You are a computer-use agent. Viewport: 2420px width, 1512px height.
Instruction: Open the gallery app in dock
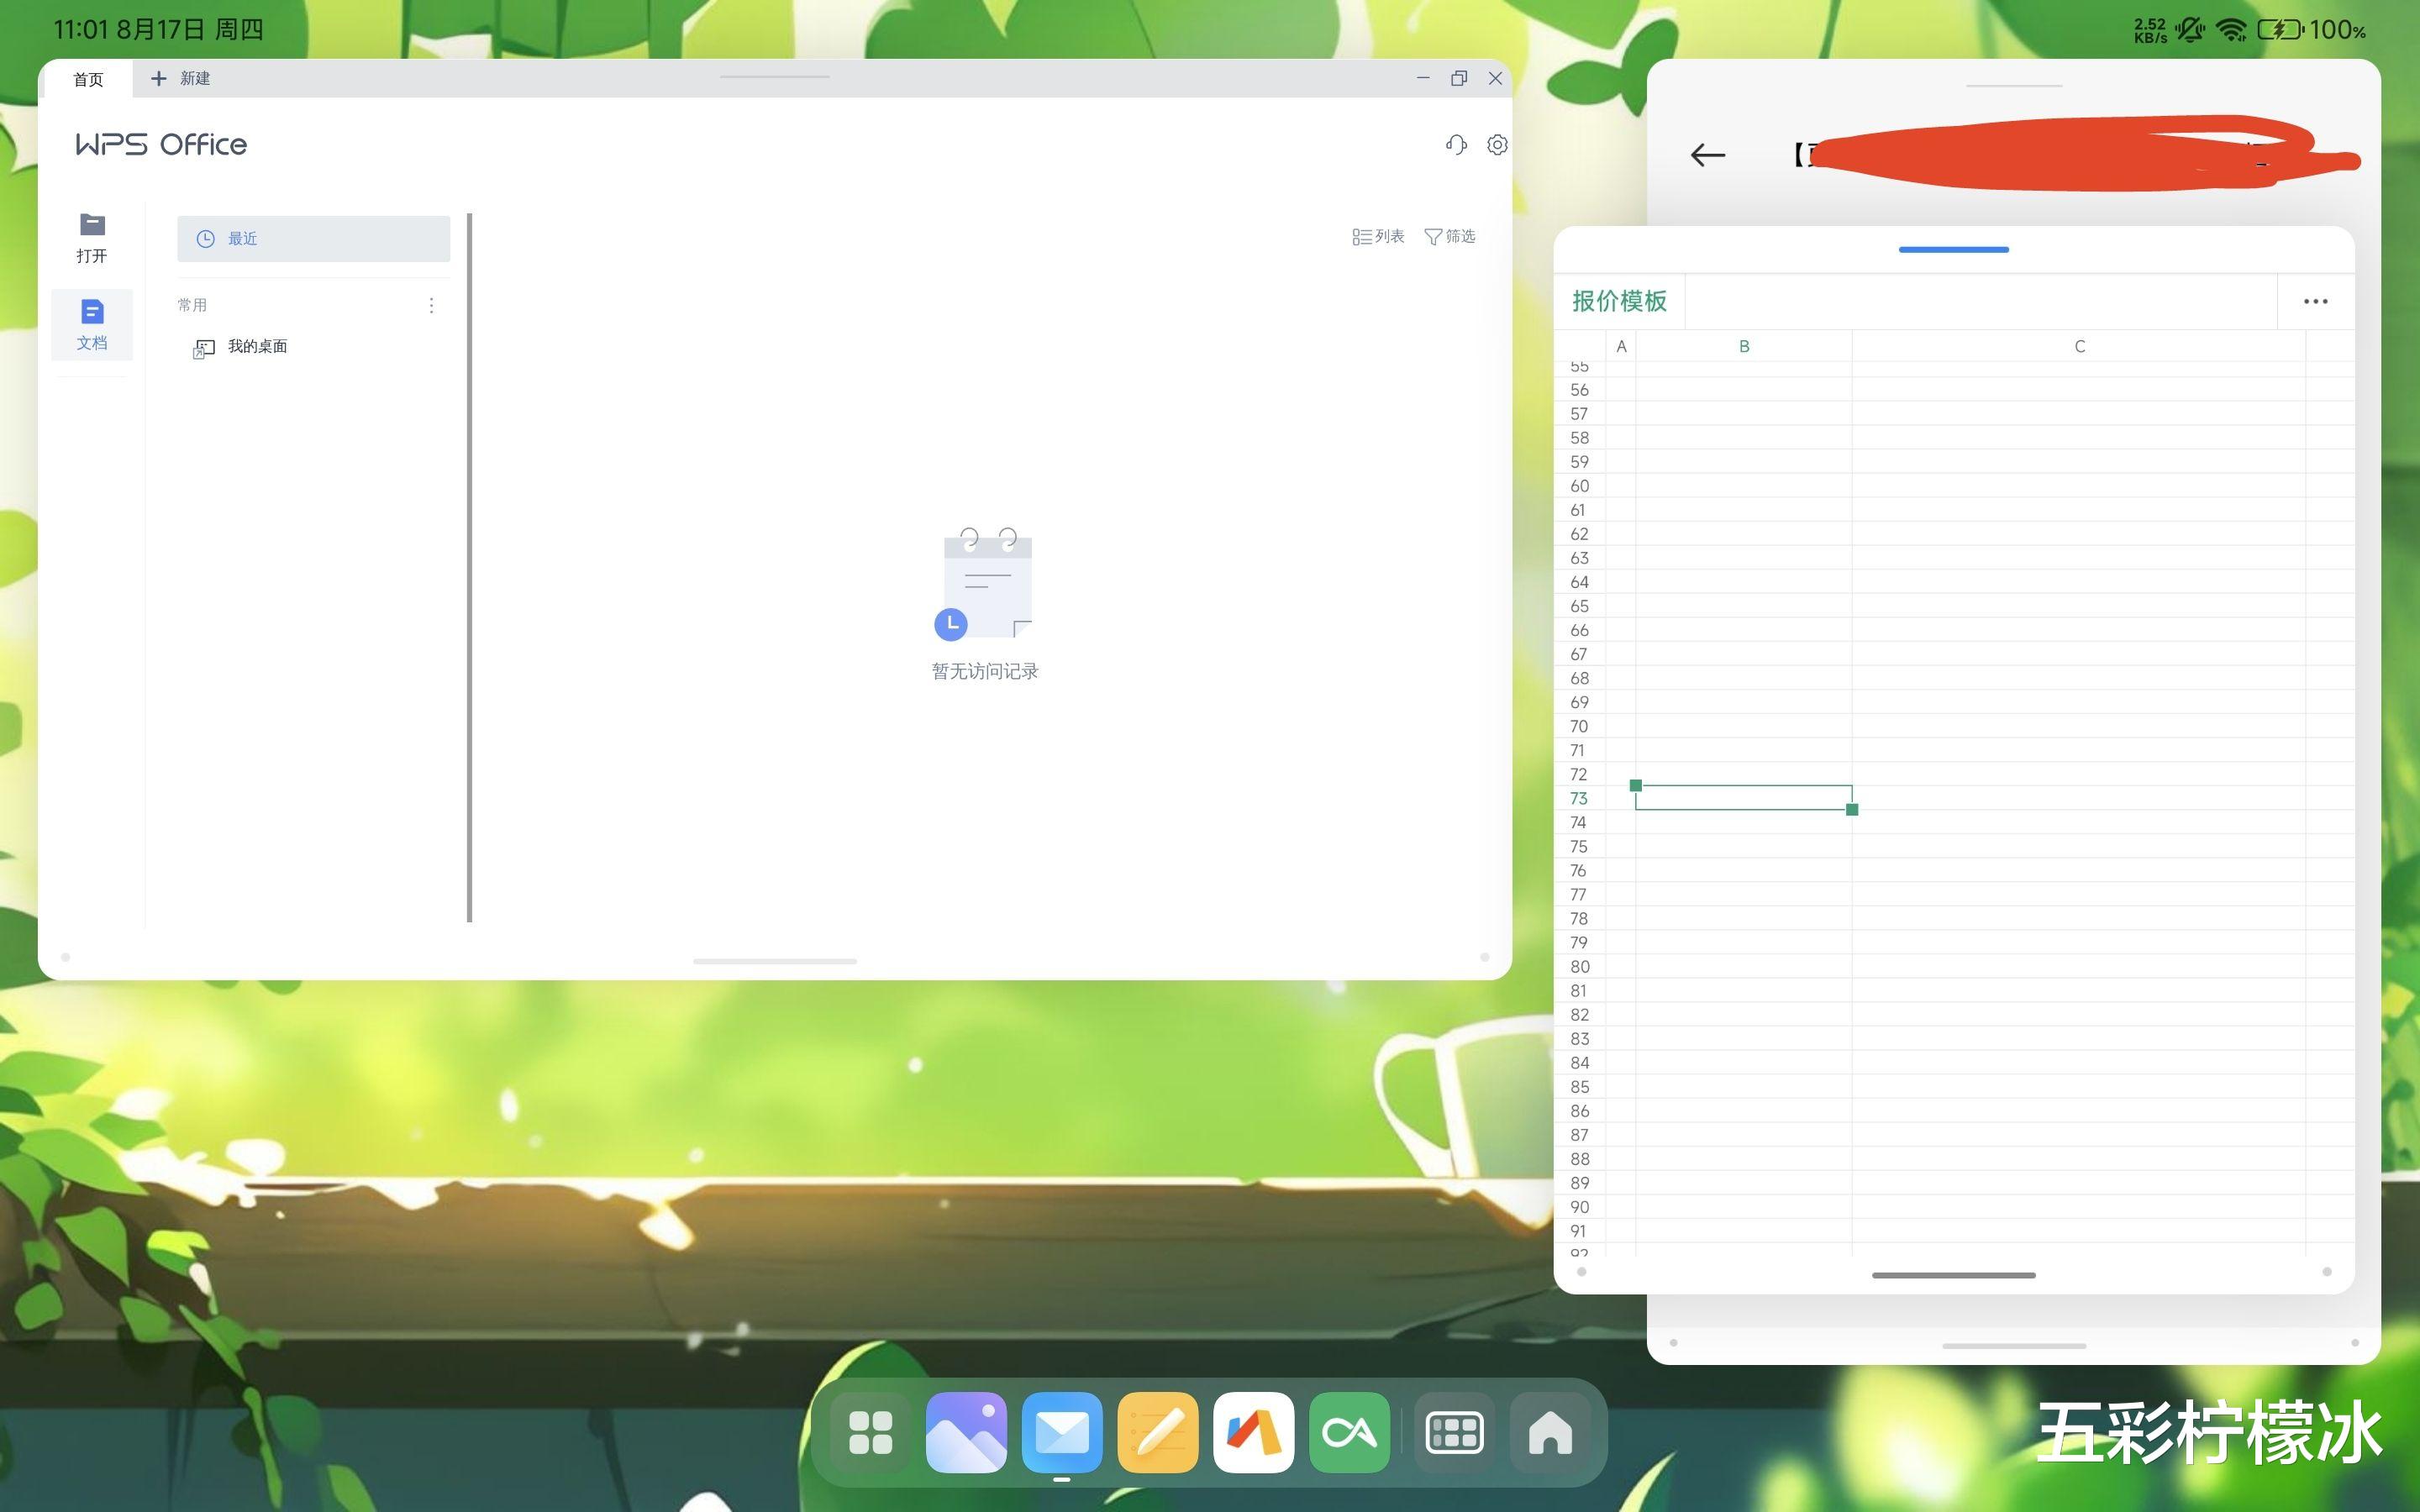[x=966, y=1432]
